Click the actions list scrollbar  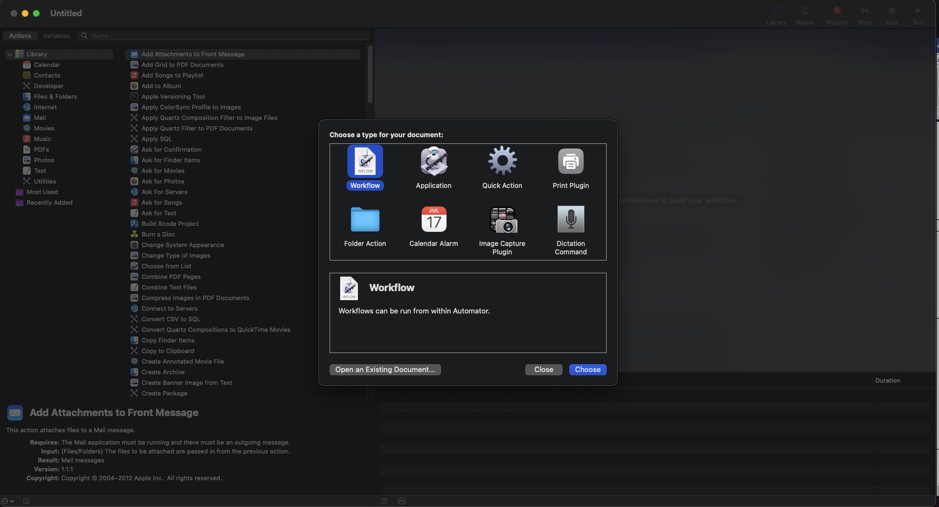pos(370,75)
